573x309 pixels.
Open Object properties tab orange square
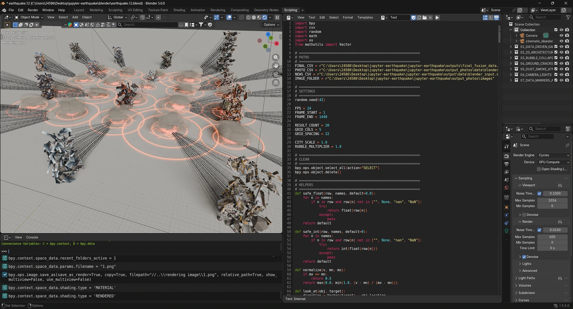click(507, 207)
